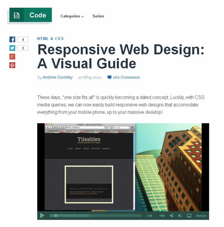Expand the Categories dropdown menu
Screen dimensions: 224x227
tap(72, 16)
